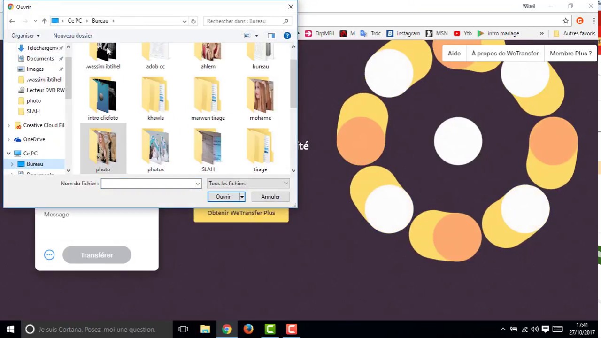The height and width of the screenshot is (338, 601).
Task: Select the 'tirage' folder
Action: [260, 151]
